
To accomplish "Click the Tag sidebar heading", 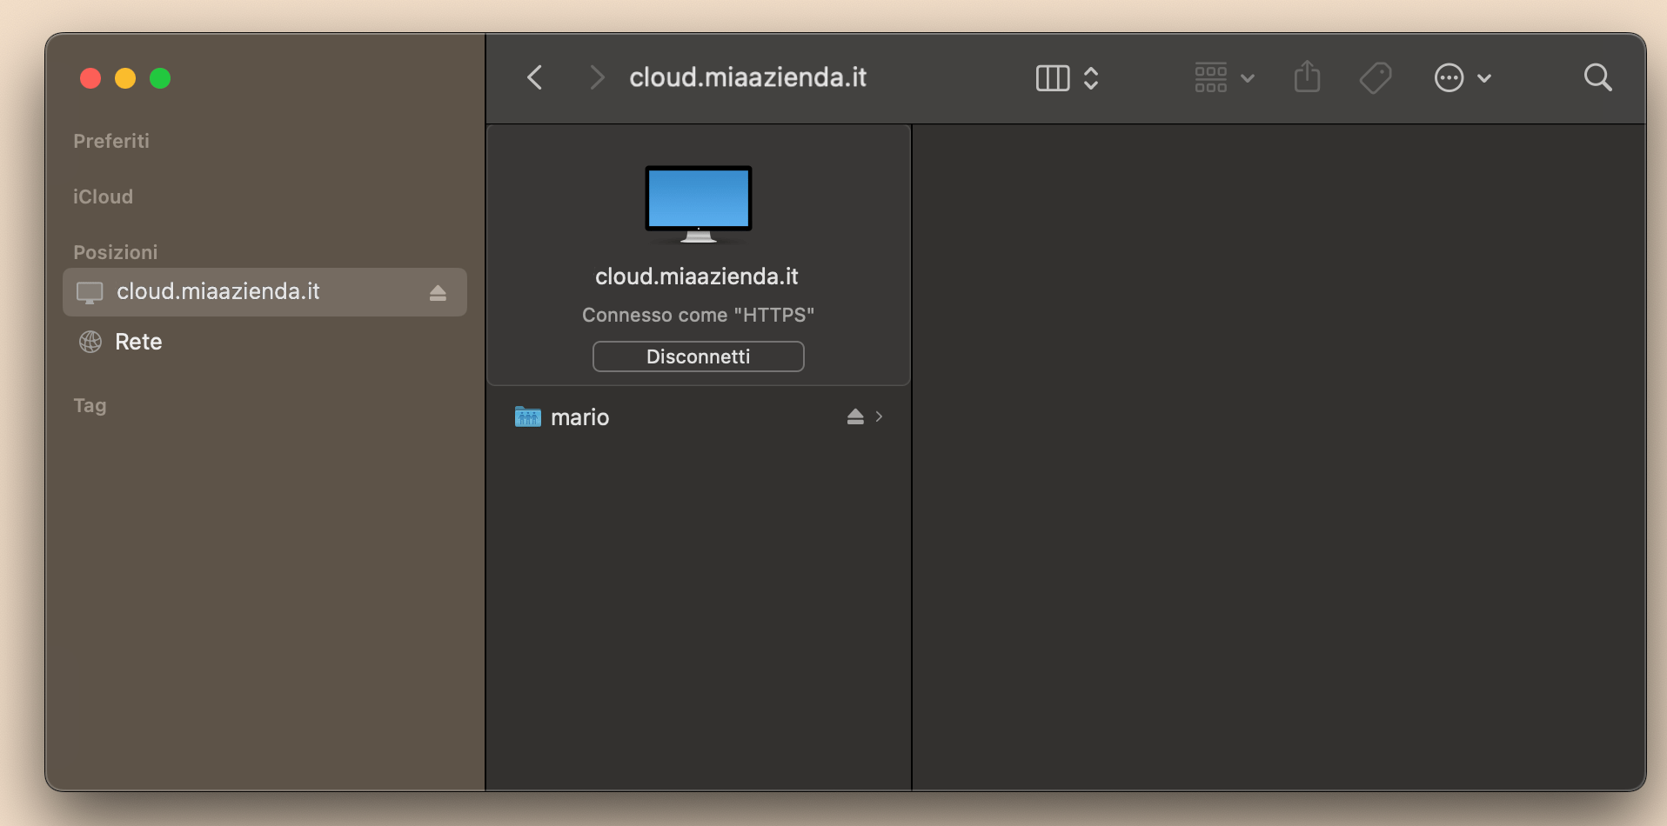I will (90, 405).
